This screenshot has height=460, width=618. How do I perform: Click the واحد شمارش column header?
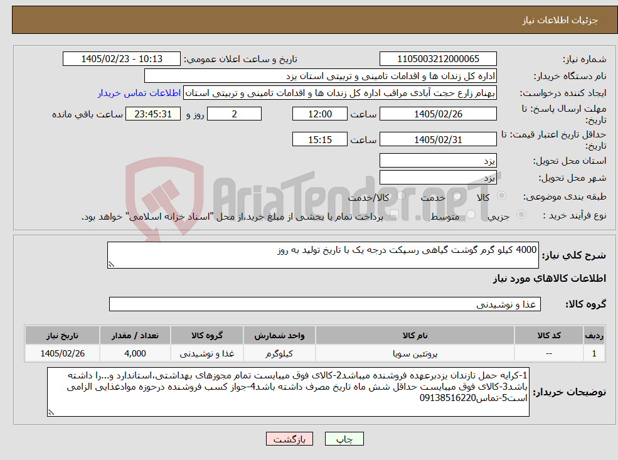tap(279, 336)
